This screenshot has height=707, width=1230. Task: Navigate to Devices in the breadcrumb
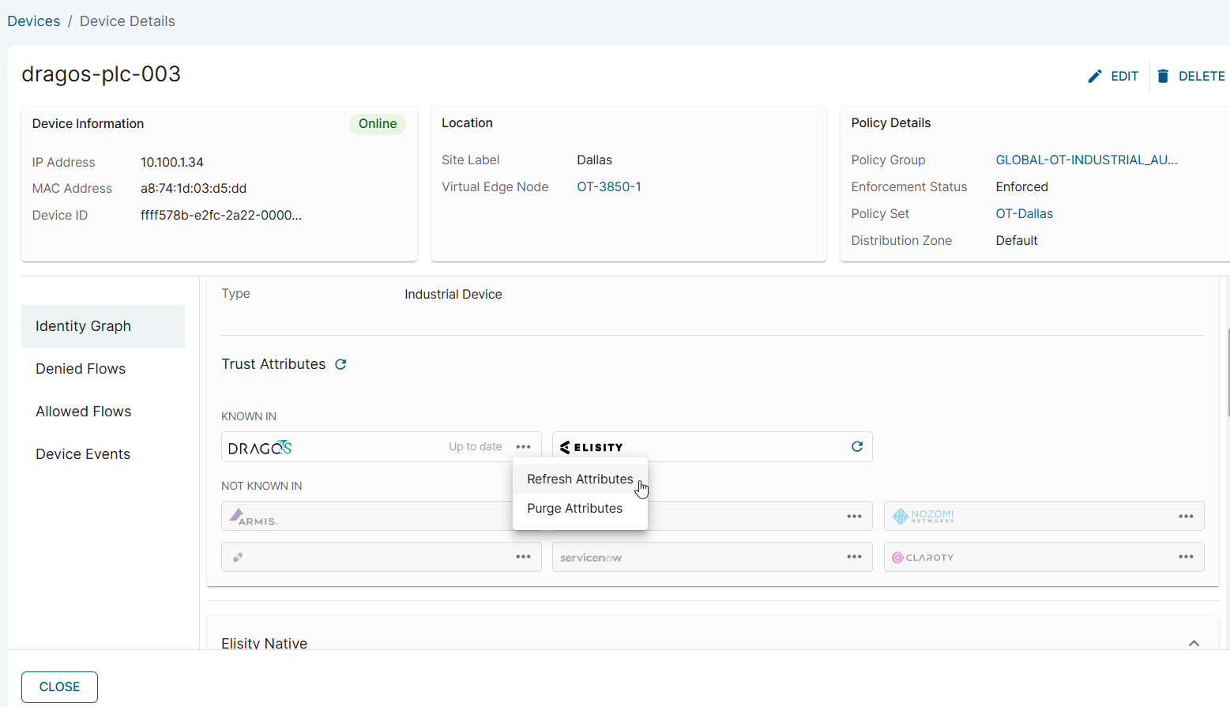point(34,21)
